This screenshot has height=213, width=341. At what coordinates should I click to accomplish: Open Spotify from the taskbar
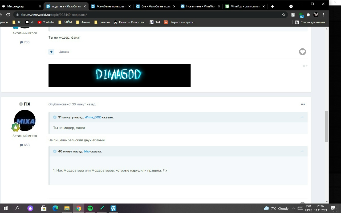click(x=90, y=208)
